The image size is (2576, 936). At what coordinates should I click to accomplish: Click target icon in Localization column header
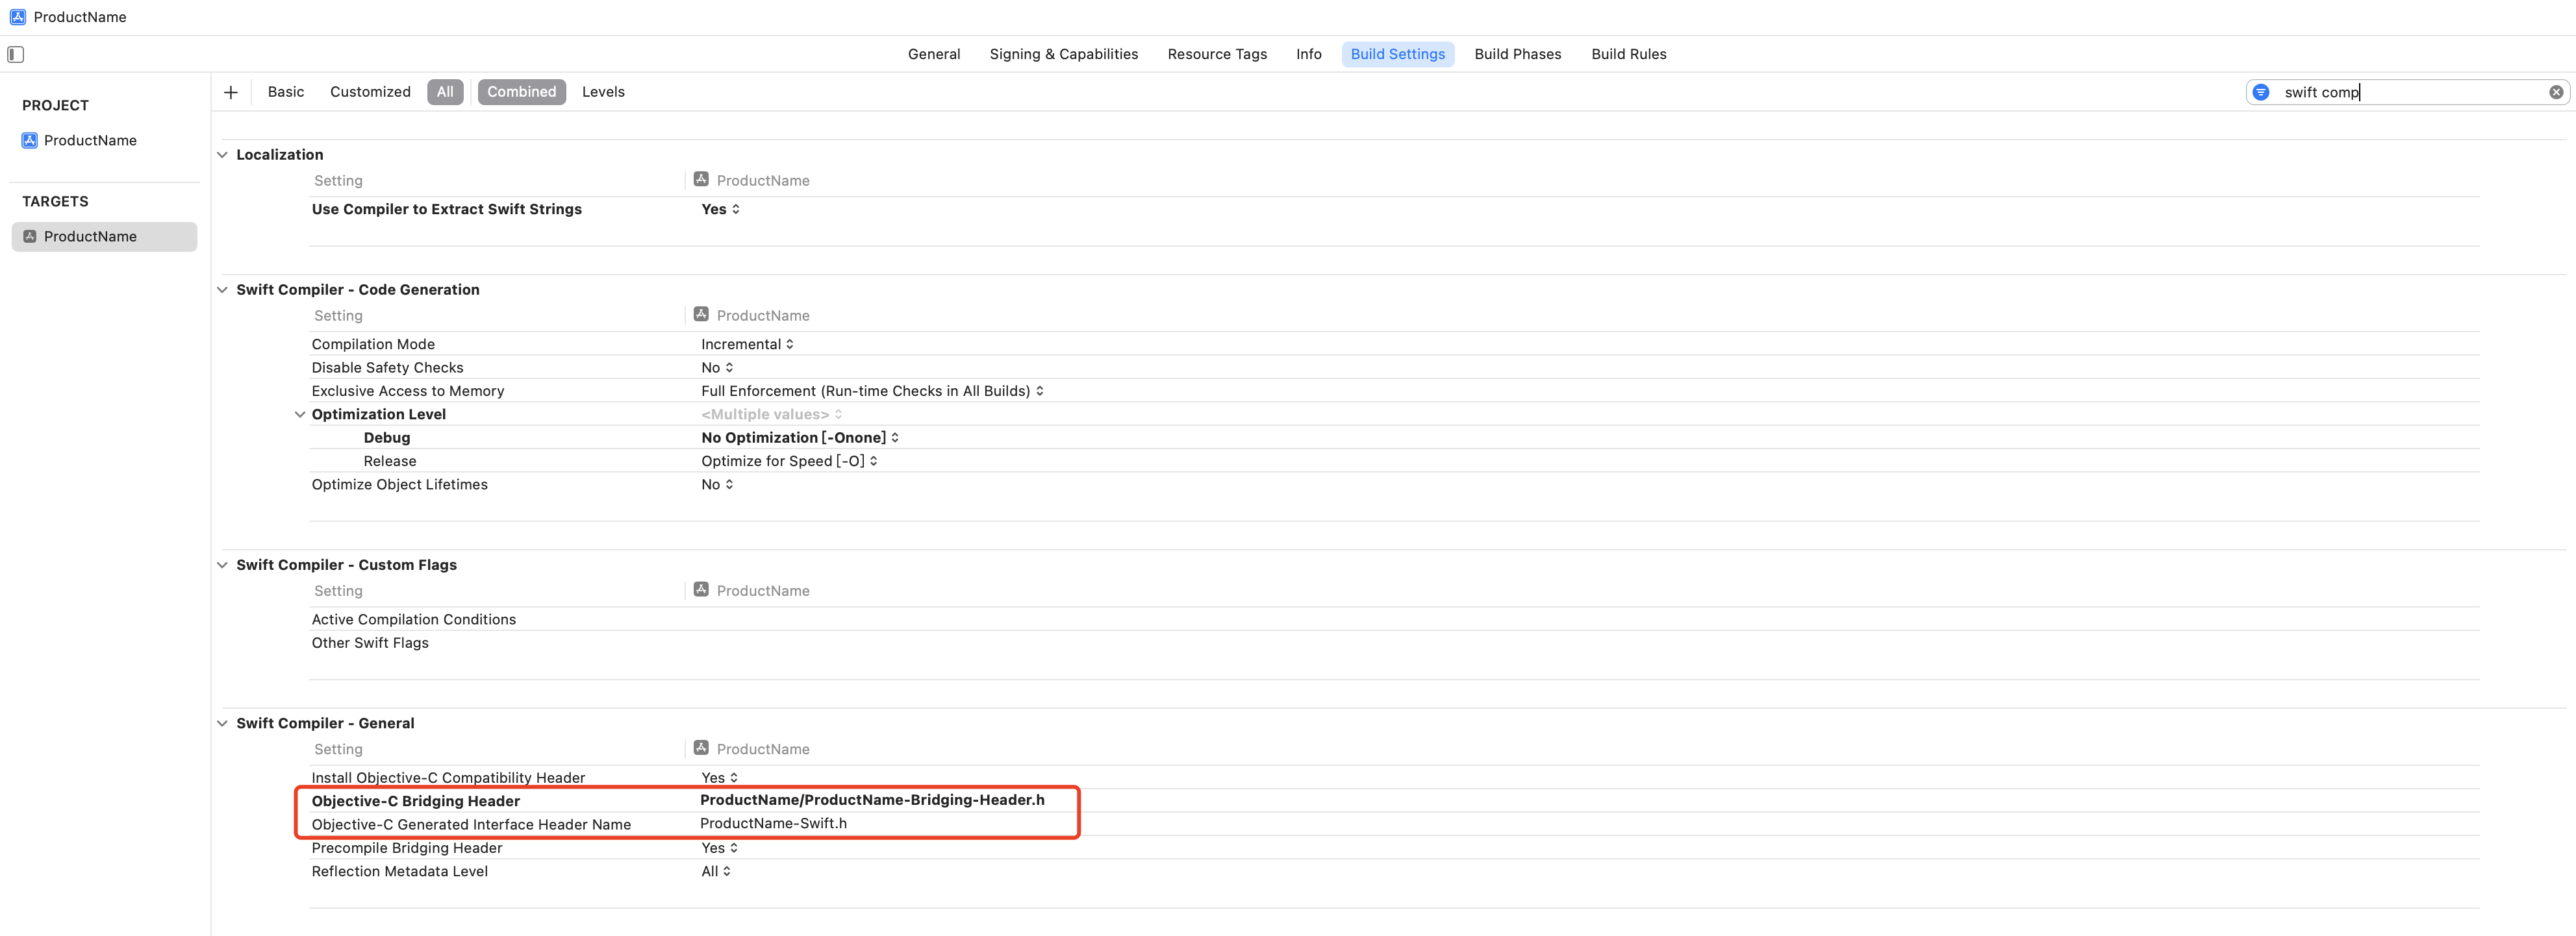[x=701, y=180]
